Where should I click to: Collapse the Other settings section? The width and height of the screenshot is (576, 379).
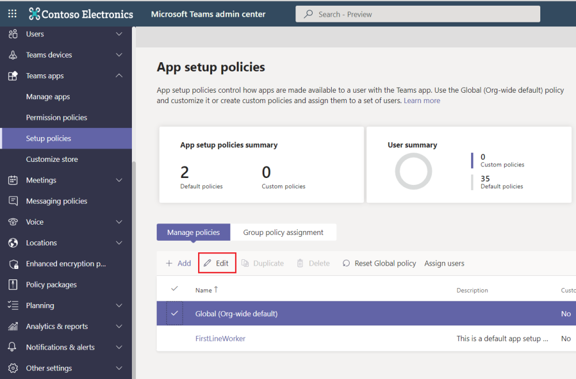[119, 368]
